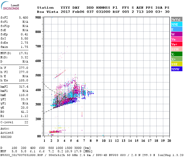Click the fmin value 1.75

[24, 47]
